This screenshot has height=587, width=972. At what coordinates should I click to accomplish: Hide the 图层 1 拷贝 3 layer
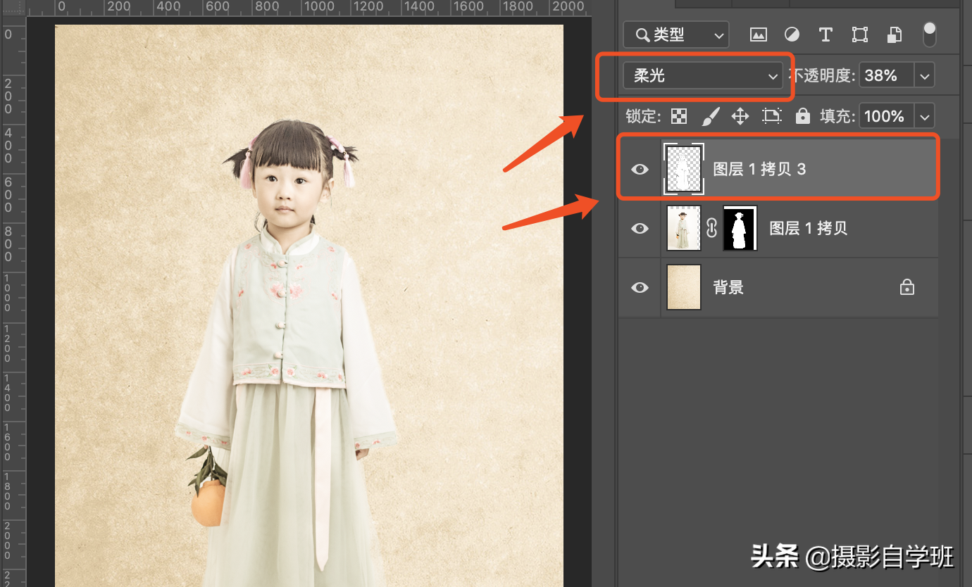[640, 169]
